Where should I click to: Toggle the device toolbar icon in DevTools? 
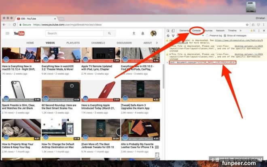[x=173, y=30]
